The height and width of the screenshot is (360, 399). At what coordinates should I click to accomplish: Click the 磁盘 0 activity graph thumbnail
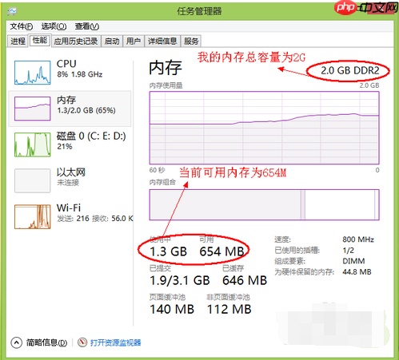pos(33,144)
